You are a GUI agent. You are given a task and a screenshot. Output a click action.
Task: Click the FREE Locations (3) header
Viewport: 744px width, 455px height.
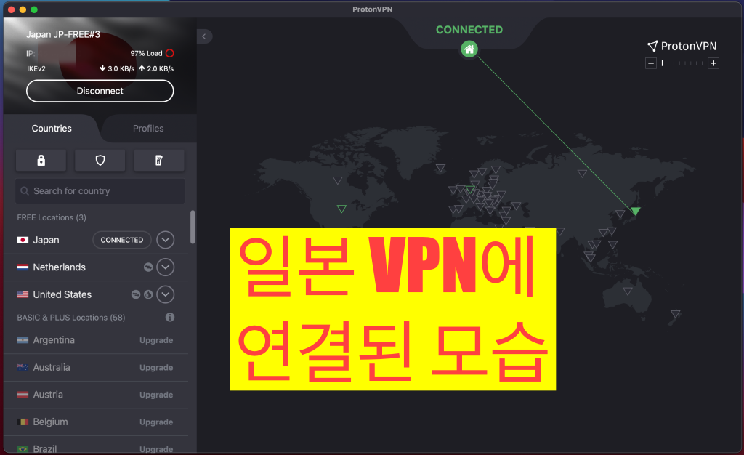click(52, 217)
